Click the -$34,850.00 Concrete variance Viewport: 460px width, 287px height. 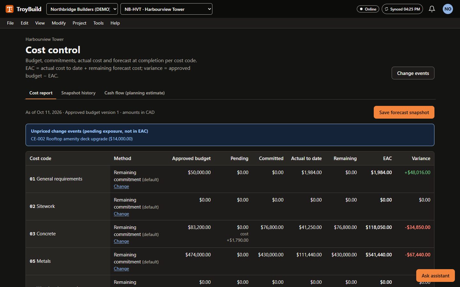(x=418, y=227)
